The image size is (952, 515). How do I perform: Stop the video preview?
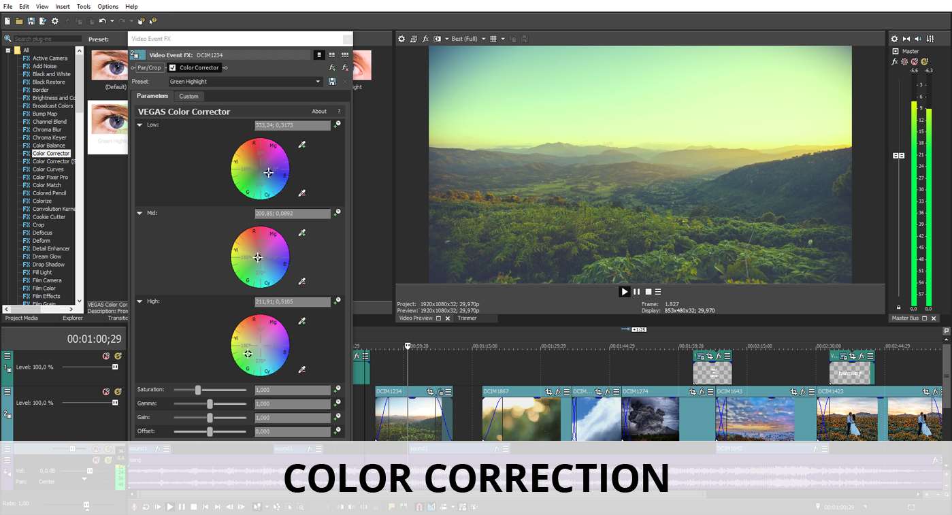[x=649, y=292]
